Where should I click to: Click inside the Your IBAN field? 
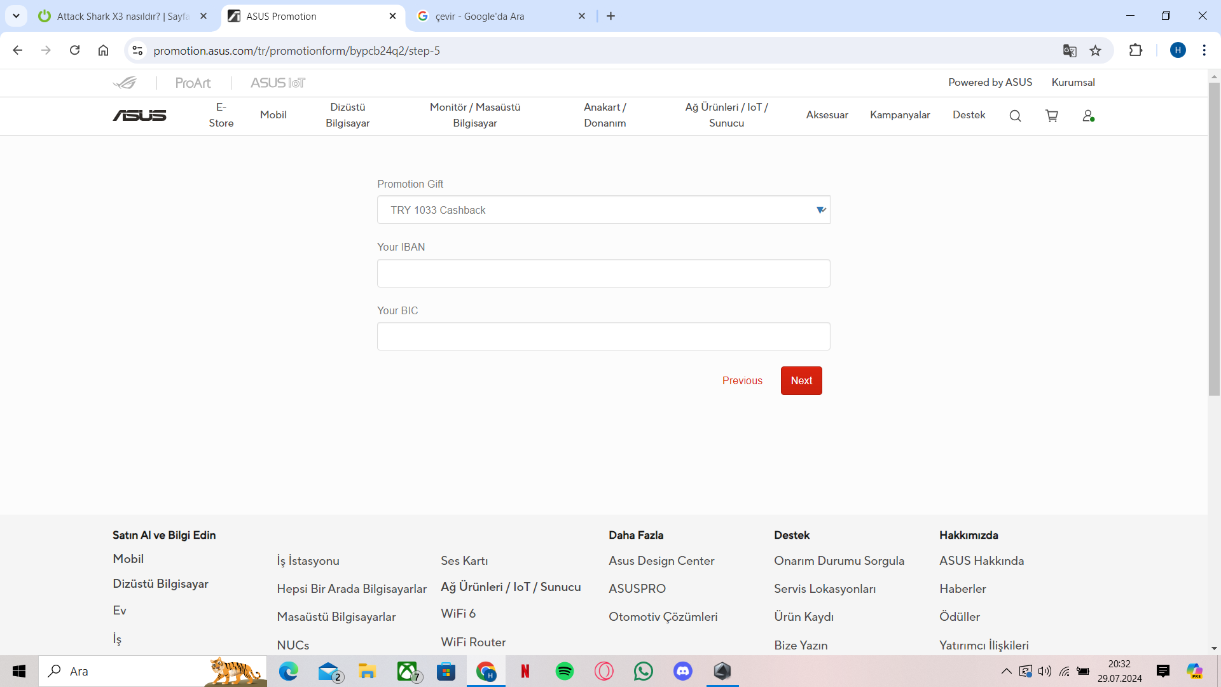coord(603,274)
